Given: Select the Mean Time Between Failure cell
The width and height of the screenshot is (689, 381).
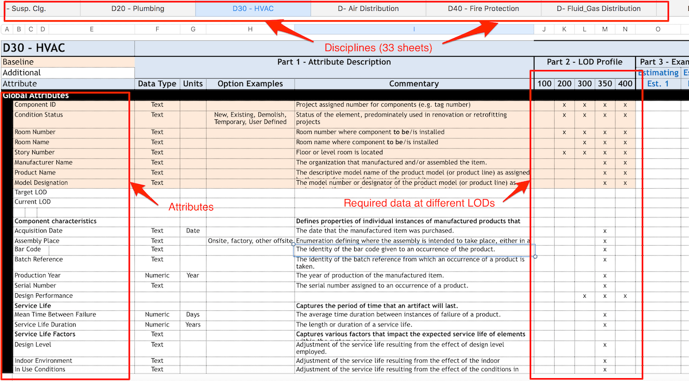Looking at the screenshot, I should tap(74, 315).
